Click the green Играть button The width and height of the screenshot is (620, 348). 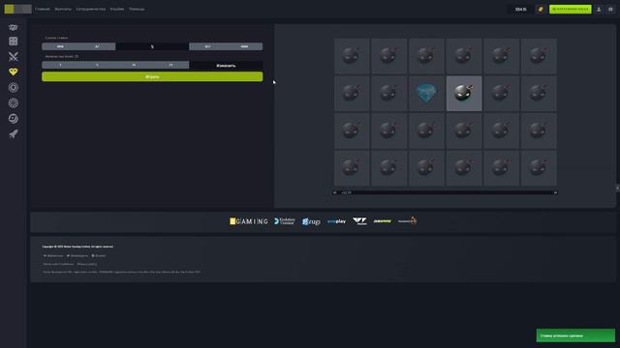point(152,76)
